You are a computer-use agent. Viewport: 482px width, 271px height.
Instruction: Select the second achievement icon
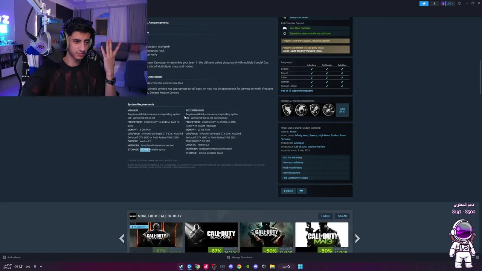(301, 110)
